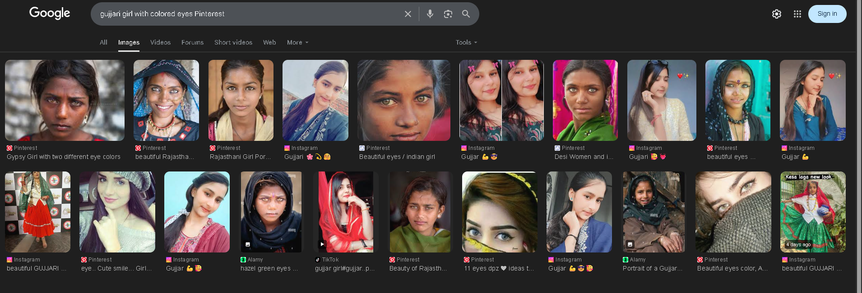Switch to the Videos tab
Image resolution: width=862 pixels, height=293 pixels.
160,42
